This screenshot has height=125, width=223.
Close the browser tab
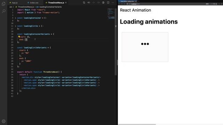[x=136, y=1]
